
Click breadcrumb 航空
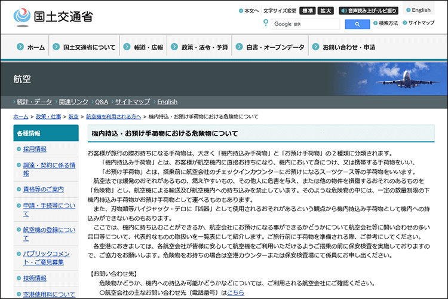click(73, 117)
